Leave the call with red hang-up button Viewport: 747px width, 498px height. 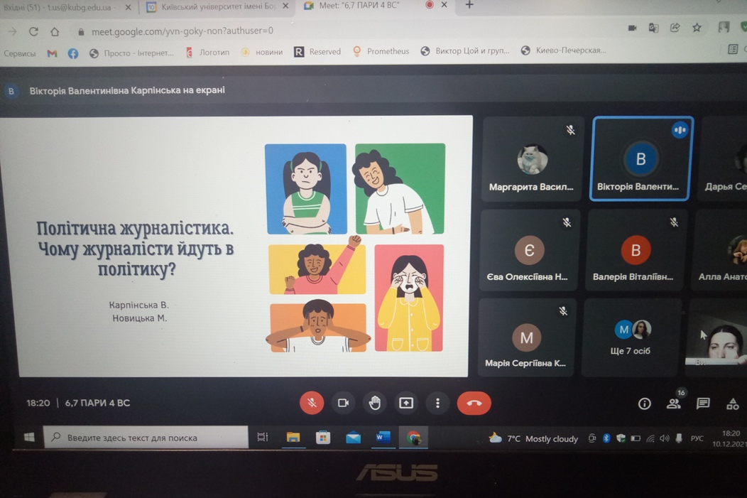(x=474, y=403)
